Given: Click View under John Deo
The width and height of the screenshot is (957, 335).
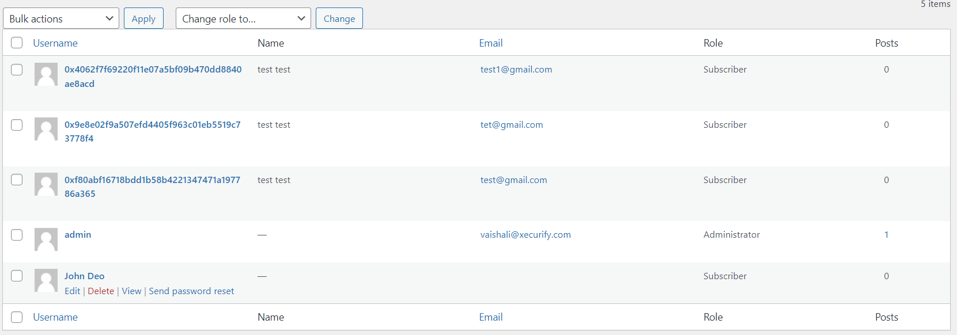Looking at the screenshot, I should coord(131,291).
